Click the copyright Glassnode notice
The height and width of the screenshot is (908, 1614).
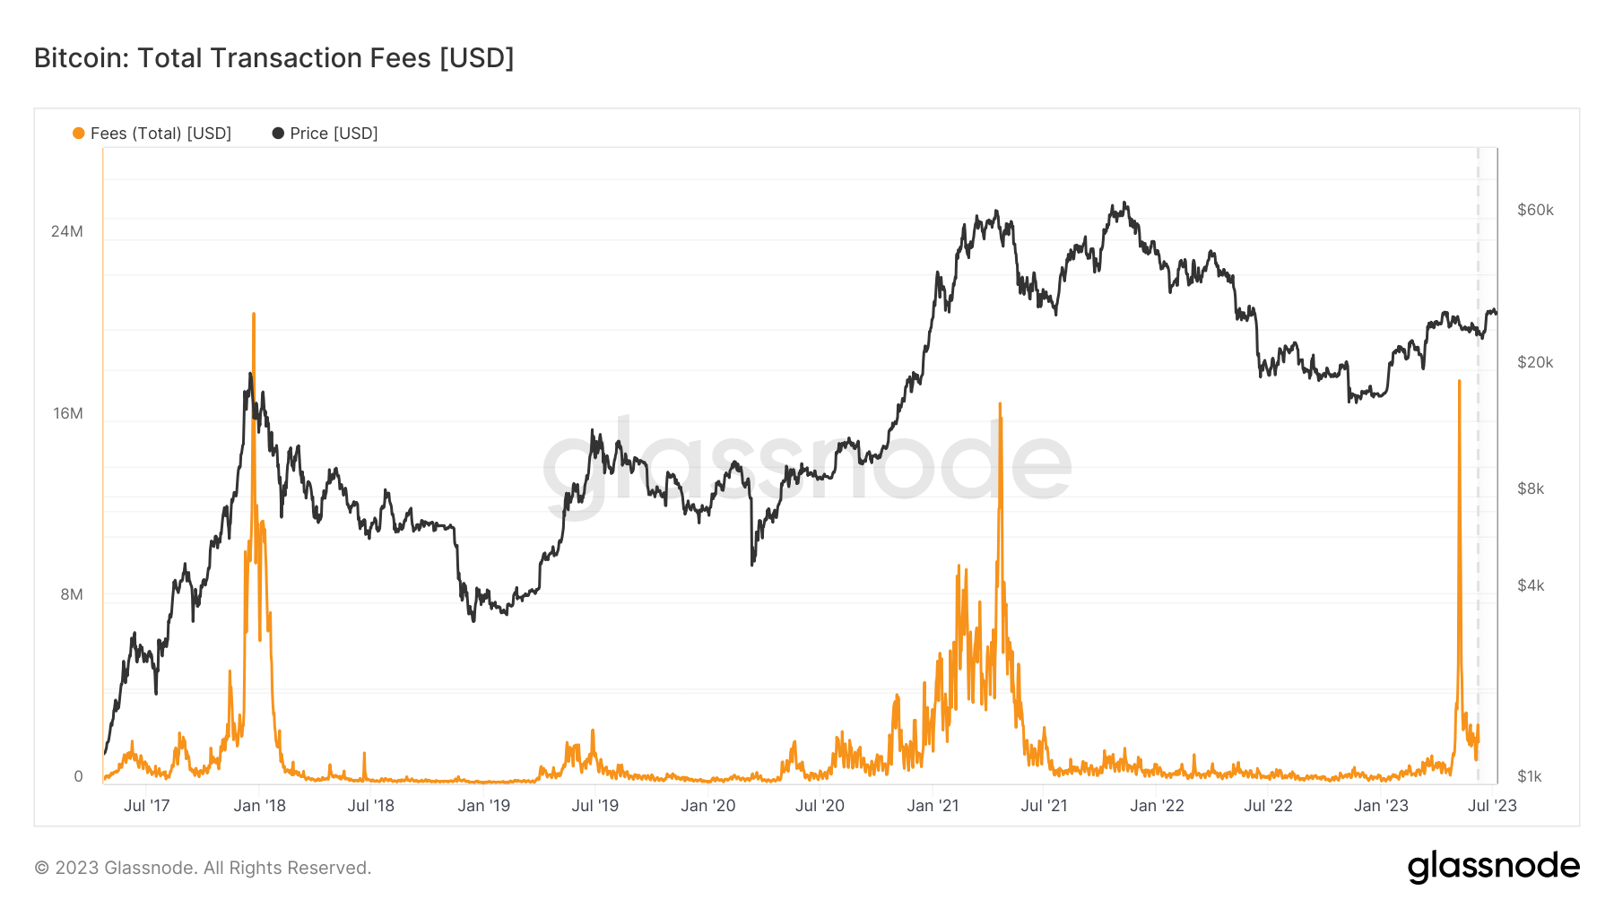[203, 868]
